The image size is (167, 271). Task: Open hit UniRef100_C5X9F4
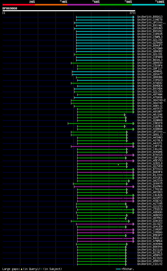[x=150, y=66]
